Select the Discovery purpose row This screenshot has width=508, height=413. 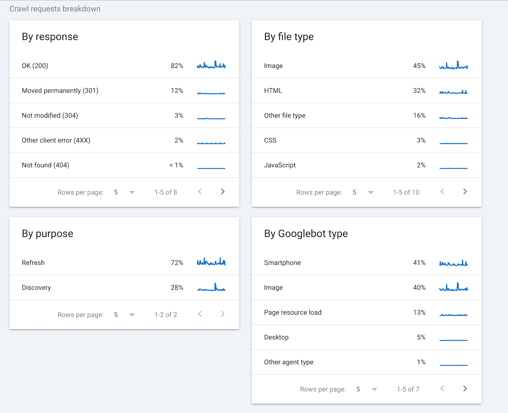pyautogui.click(x=124, y=288)
